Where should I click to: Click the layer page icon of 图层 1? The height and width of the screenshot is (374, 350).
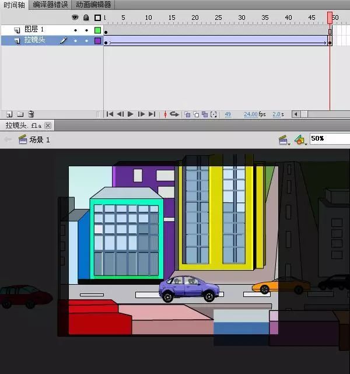[17, 30]
